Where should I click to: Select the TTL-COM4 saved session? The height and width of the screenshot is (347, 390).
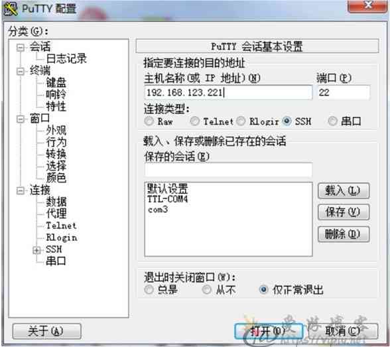168,199
